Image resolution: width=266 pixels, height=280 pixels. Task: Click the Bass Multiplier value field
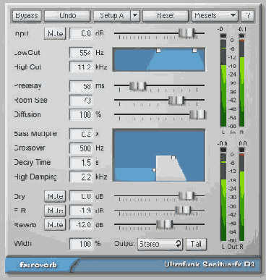click(81, 134)
